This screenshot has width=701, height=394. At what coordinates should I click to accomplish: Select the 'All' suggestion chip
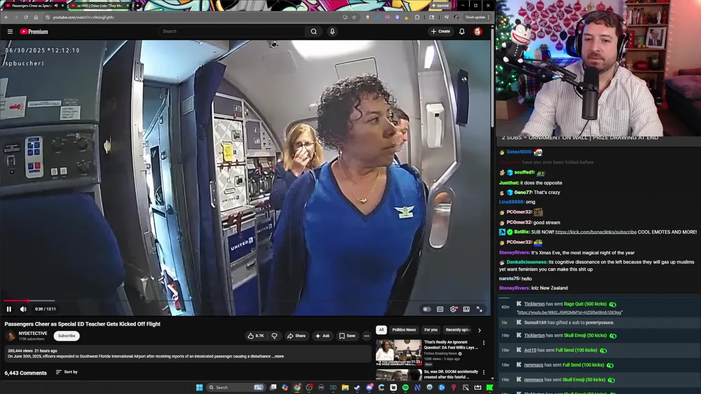coord(381,330)
